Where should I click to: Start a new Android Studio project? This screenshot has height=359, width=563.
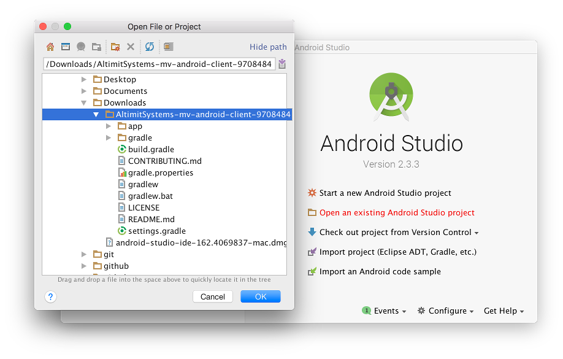[385, 193]
